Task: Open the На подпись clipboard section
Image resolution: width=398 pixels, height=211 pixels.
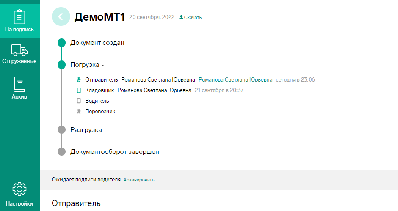Action: tap(19, 21)
